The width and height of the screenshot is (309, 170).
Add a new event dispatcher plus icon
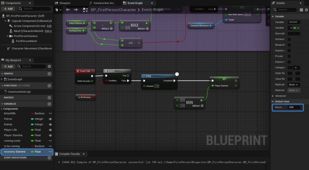49,158
